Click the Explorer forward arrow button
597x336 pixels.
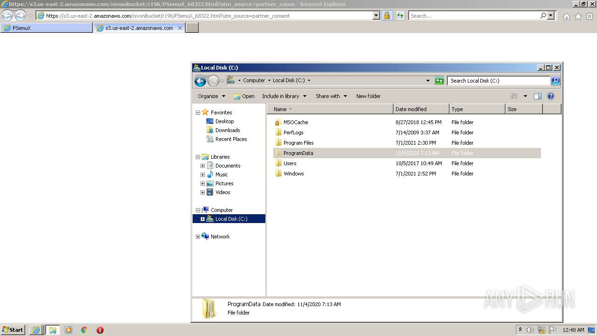[213, 81]
